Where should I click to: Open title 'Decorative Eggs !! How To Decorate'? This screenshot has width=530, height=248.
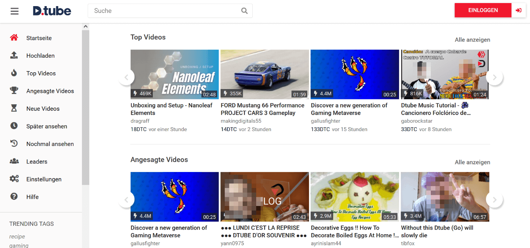(x=354, y=232)
